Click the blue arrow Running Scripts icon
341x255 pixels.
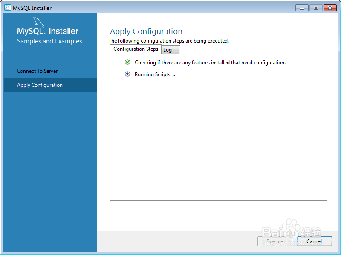point(127,74)
